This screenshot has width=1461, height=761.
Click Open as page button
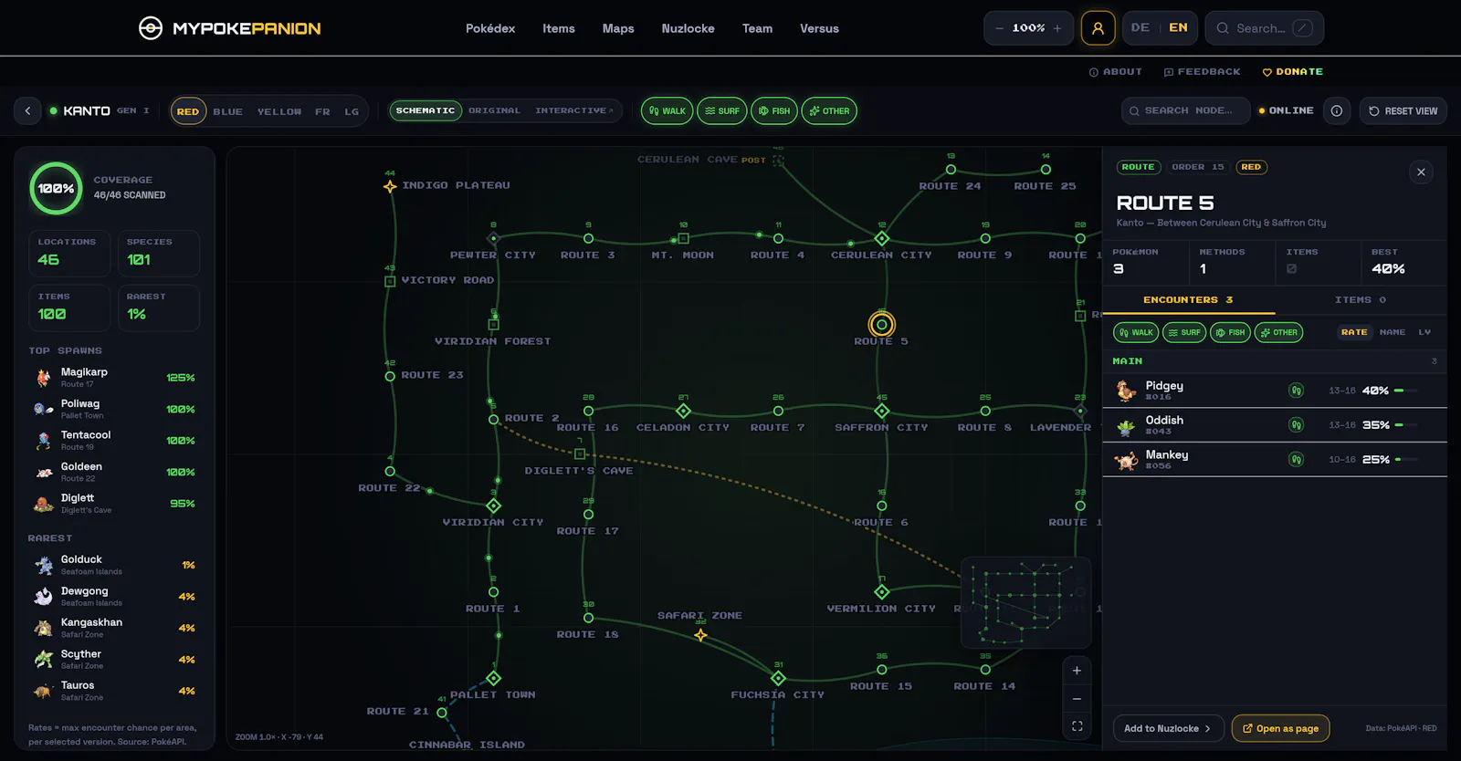click(1280, 728)
